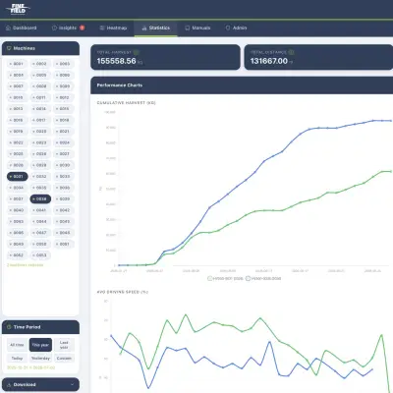Choose the All time period
Image resolution: width=393 pixels, height=393 pixels.
click(x=17, y=345)
